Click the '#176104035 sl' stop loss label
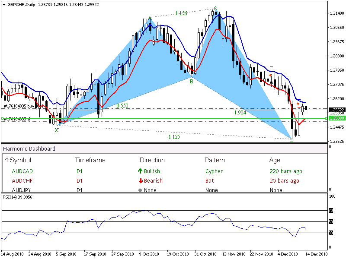The height and width of the screenshot is (259, 346). click(x=17, y=119)
